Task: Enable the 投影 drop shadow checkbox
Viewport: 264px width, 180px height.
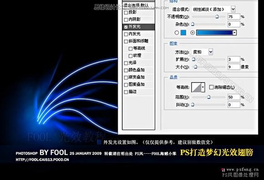Action: 126,13
